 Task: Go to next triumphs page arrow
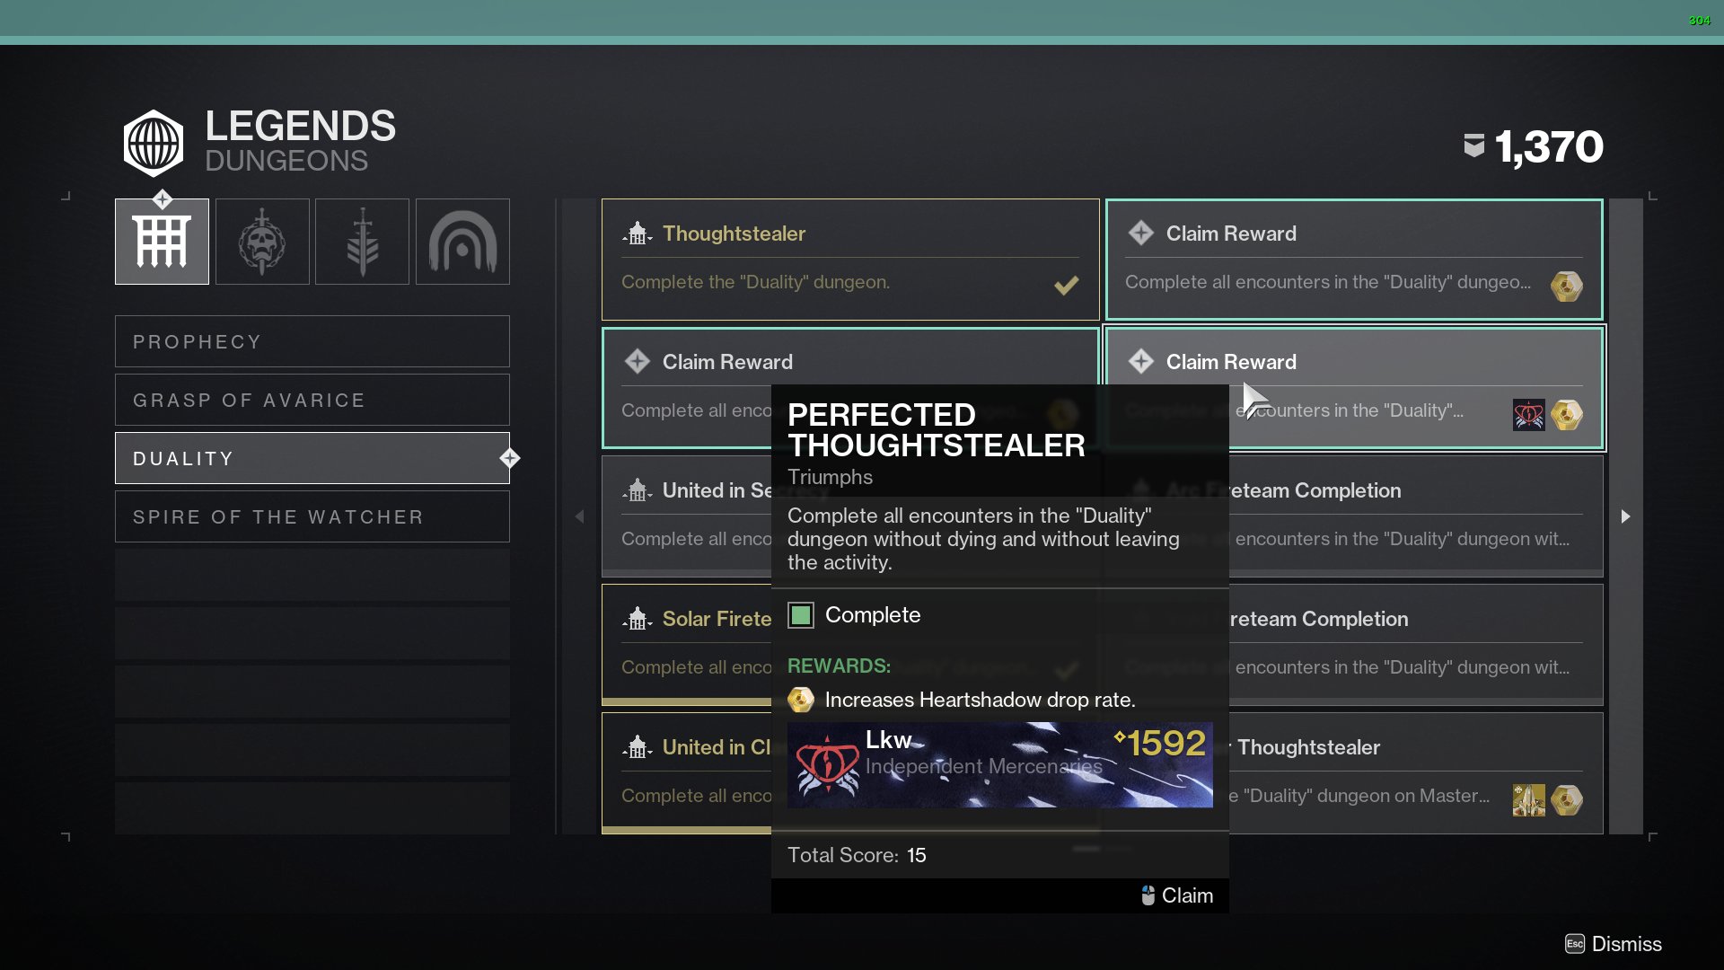tap(1625, 516)
